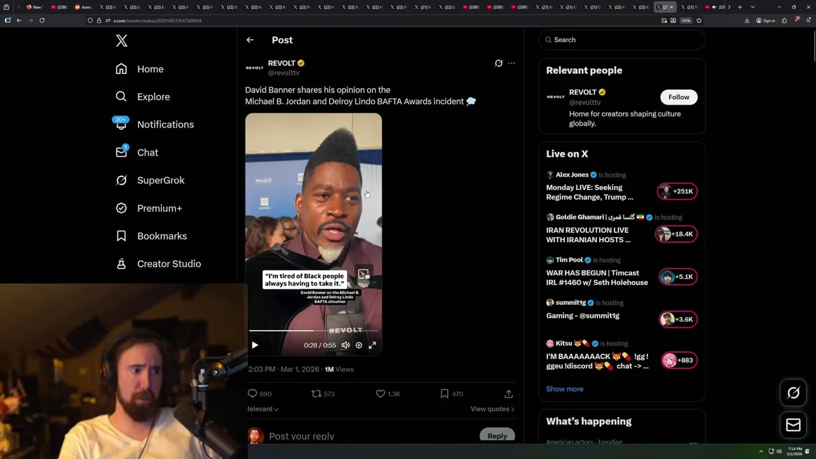816x459 pixels.
Task: Click the reply bubble icon showing 690
Action: pyautogui.click(x=259, y=394)
